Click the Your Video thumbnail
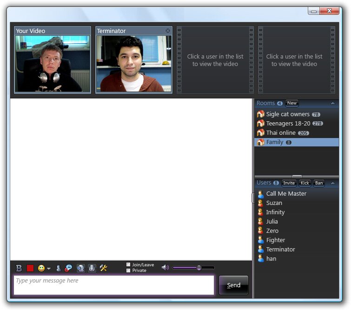This screenshot has width=351, height=310. 53,64
